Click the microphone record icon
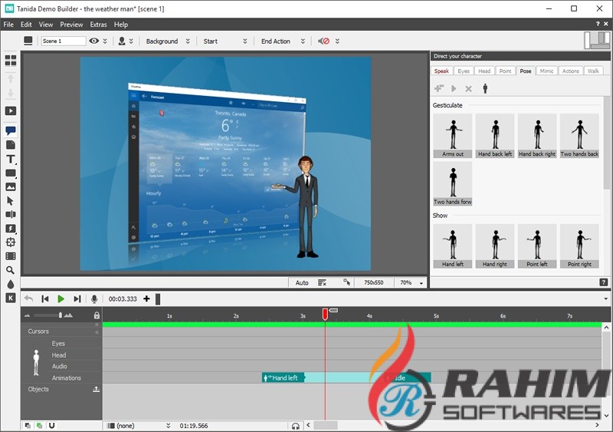 (94, 298)
